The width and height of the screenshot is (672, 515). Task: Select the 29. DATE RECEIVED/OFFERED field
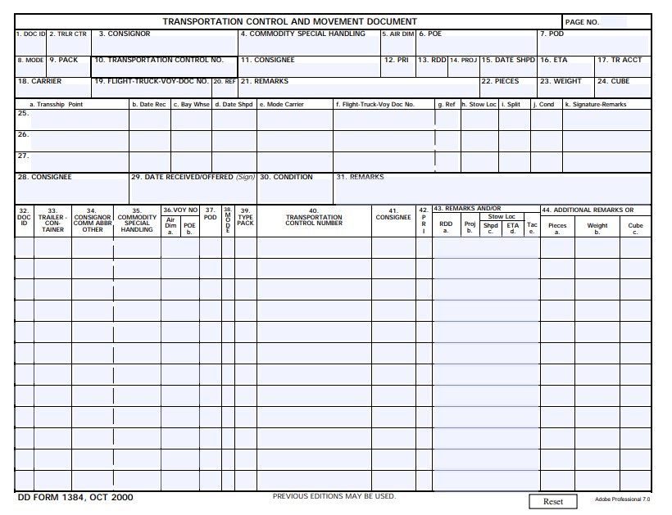pos(193,192)
